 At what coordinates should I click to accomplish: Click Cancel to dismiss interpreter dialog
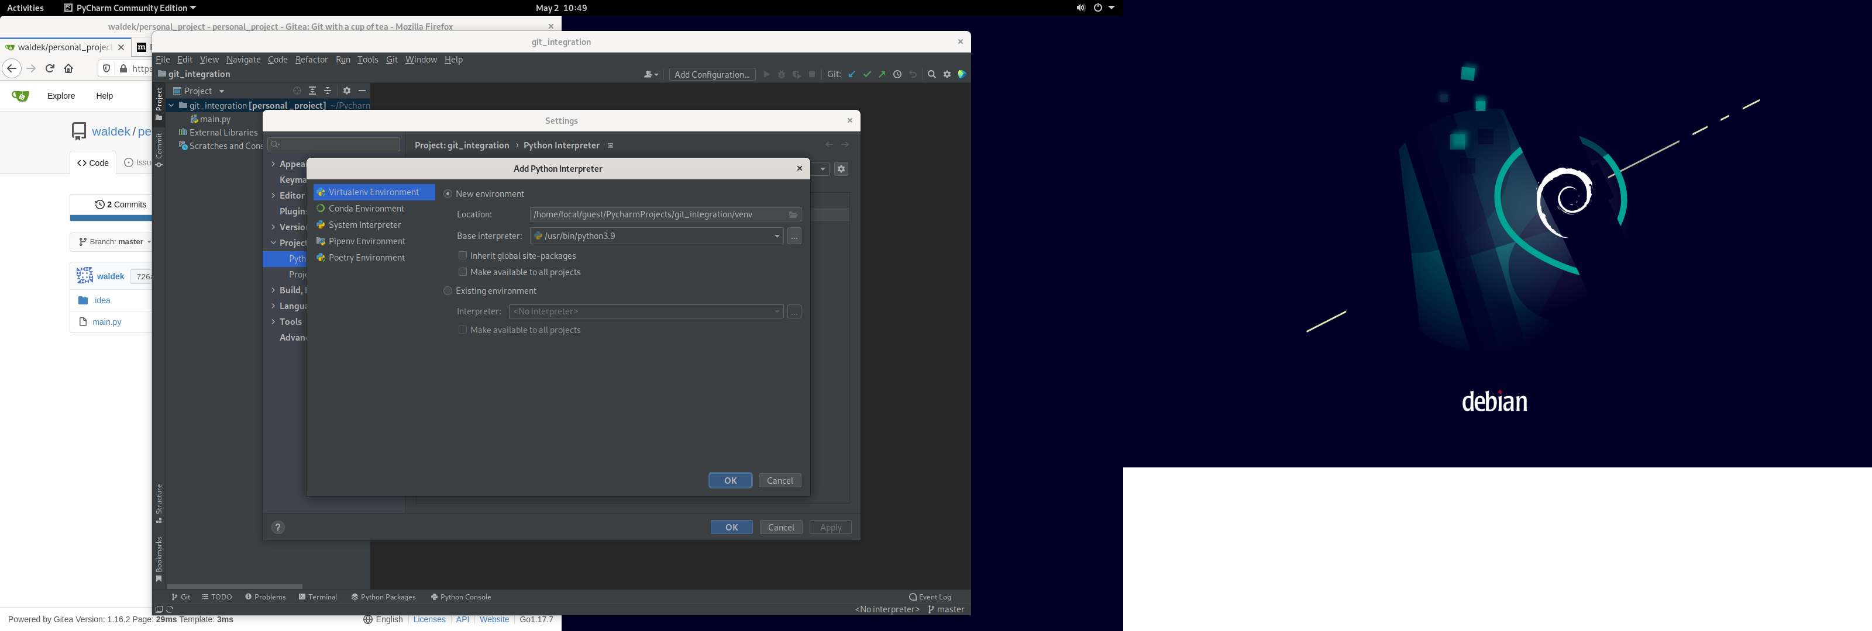pyautogui.click(x=780, y=480)
